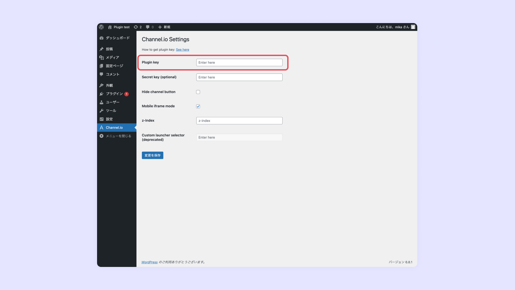Image resolution: width=515 pixels, height=290 pixels.
Task: Click the Custom launcher selector (deprecated) label
Action: pyautogui.click(x=163, y=137)
